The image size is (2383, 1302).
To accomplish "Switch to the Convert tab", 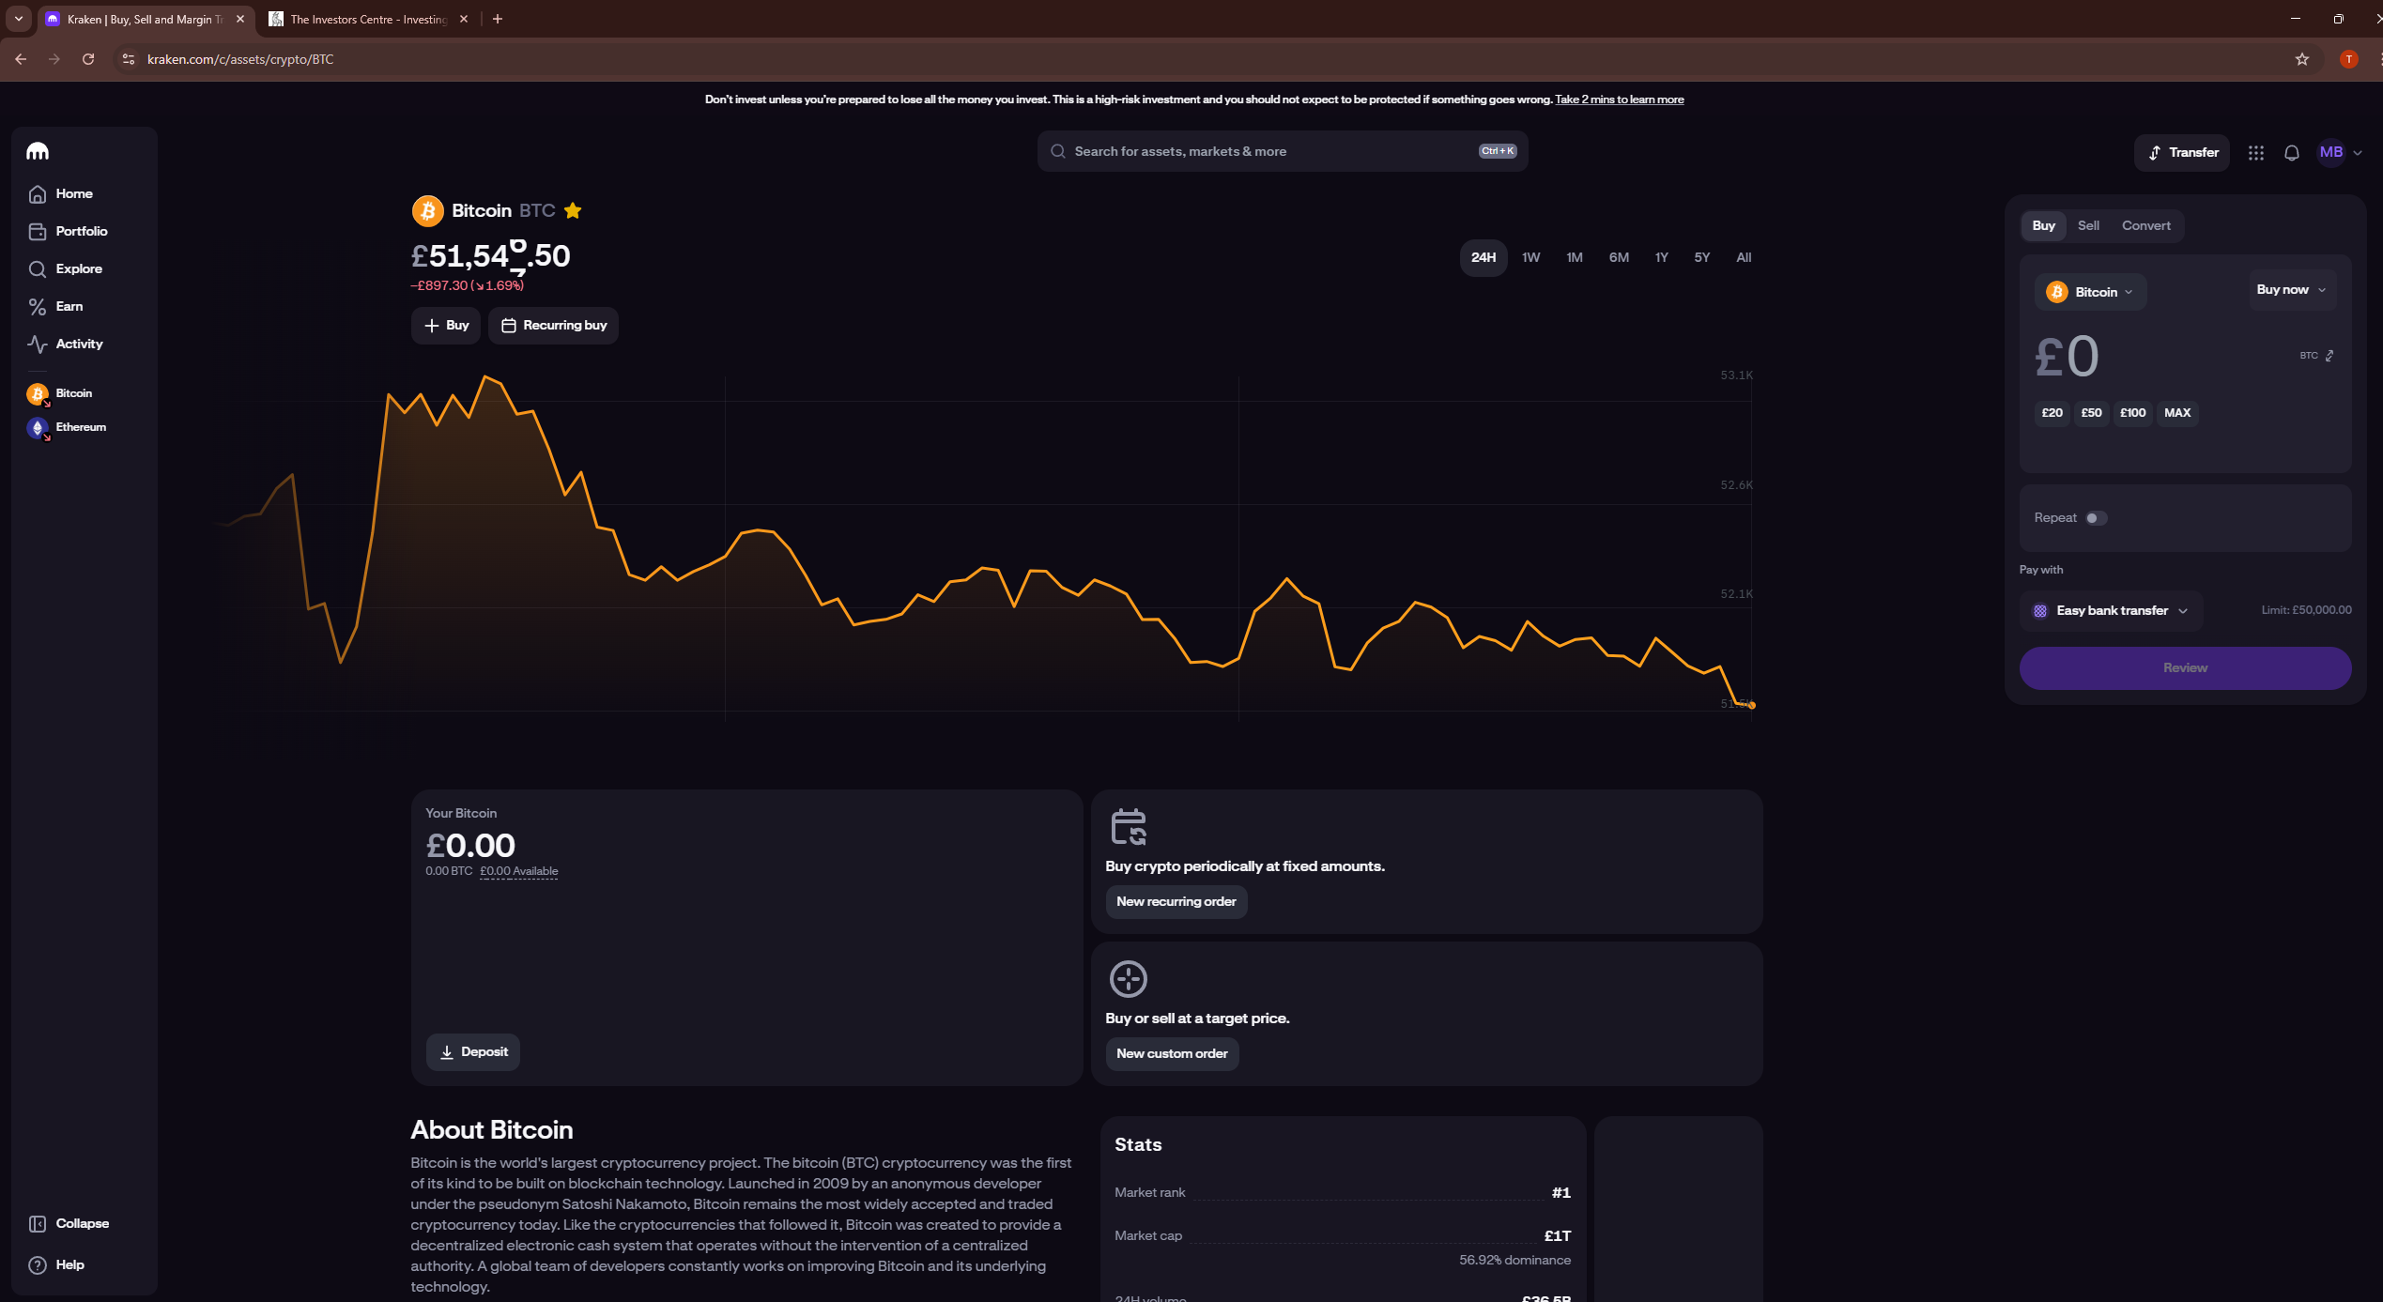I will coord(2145,225).
